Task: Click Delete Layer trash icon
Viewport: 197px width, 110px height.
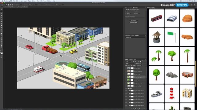Action: (144, 109)
